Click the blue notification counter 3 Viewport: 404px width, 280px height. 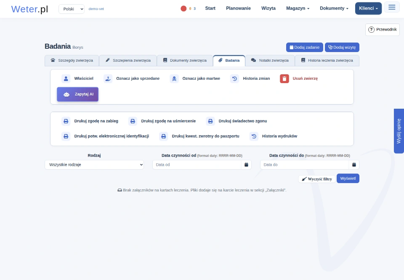point(194,8)
